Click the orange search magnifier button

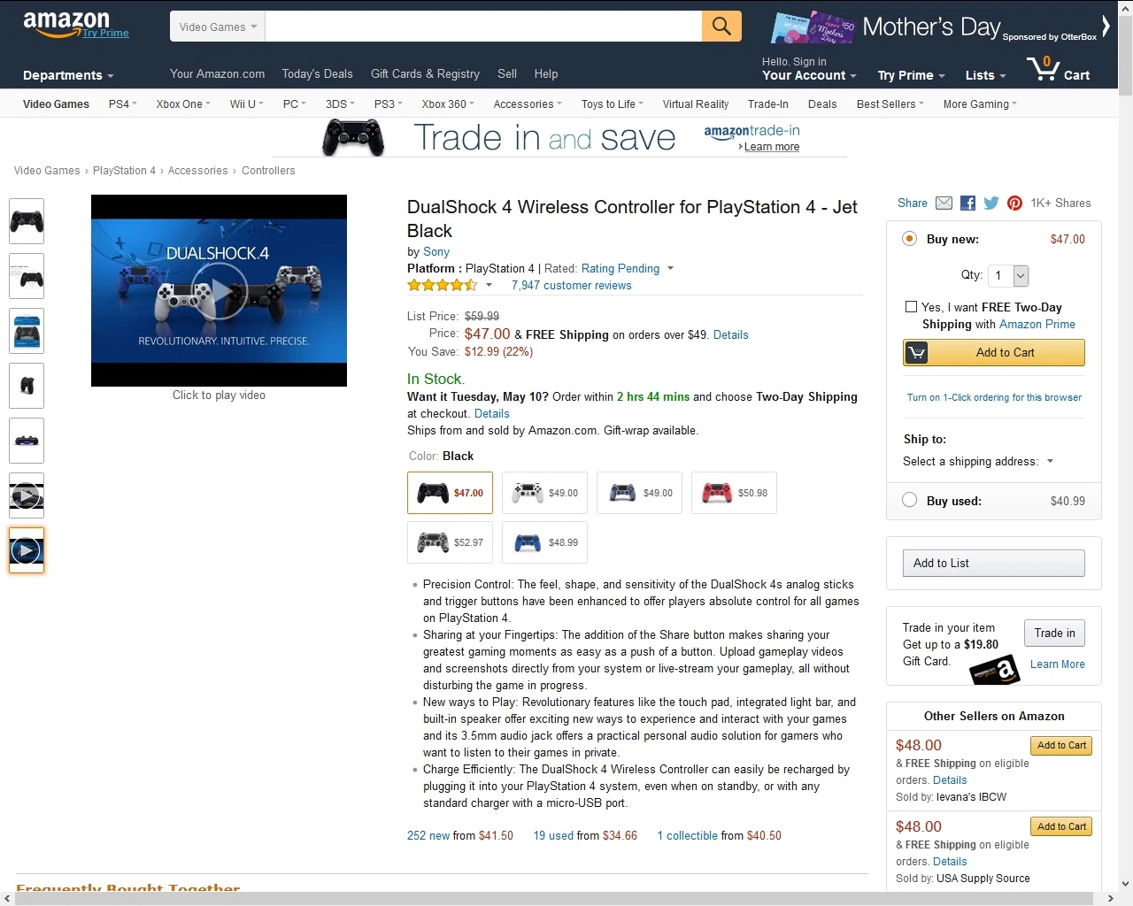pyautogui.click(x=721, y=27)
